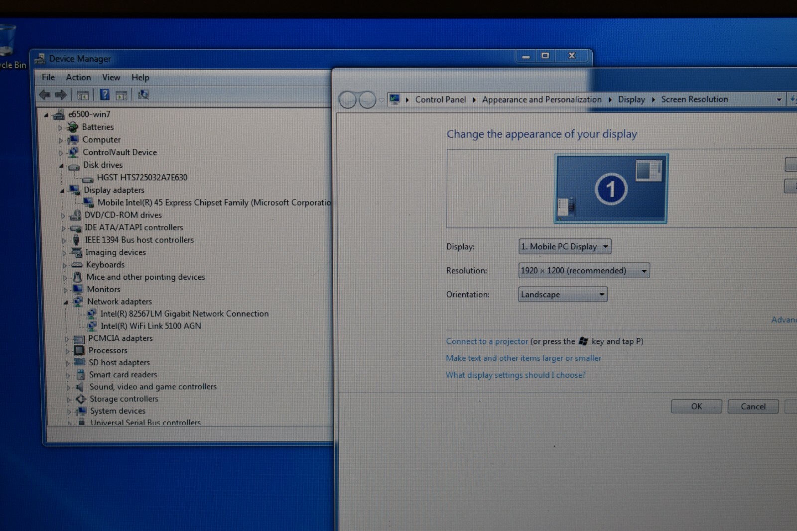
Task: Click the Back arrow in Device Manager toolbar
Action: tap(45, 95)
